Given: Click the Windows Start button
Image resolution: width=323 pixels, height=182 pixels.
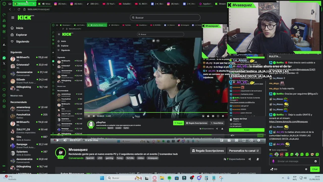Looking at the screenshot, I should click(x=102, y=178).
